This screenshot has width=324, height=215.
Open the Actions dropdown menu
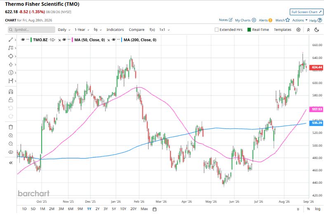(300, 20)
